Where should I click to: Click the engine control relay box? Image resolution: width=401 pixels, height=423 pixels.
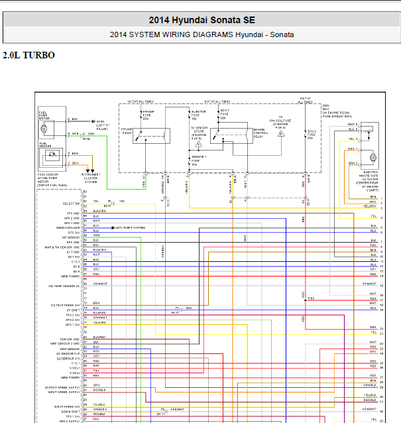click(x=231, y=136)
